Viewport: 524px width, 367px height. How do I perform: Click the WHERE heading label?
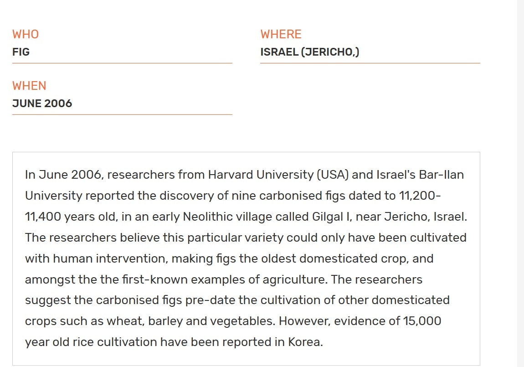tap(281, 35)
